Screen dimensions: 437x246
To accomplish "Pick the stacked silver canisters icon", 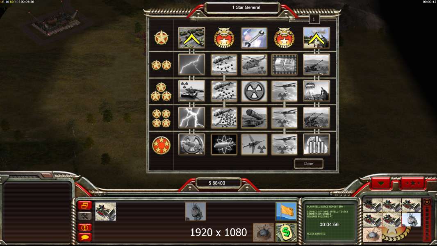I will 316,145.
